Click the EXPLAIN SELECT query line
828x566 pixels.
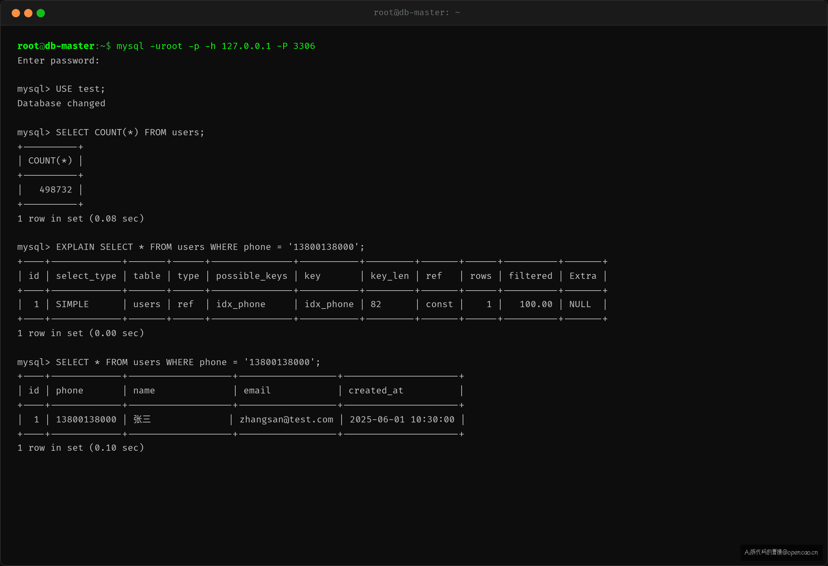191,247
